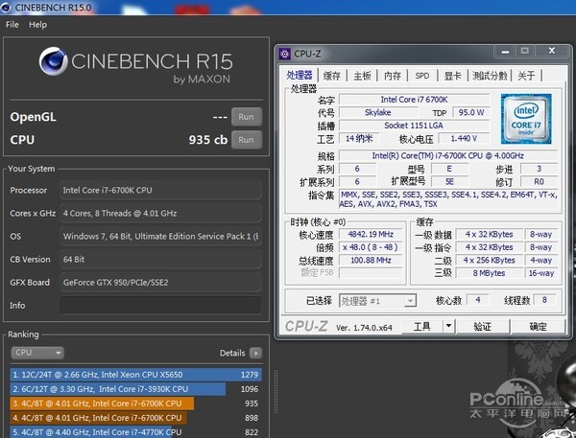Click the multiplier value x 48.0
Image resolution: width=576 pixels, height=438 pixels.
pos(371,247)
